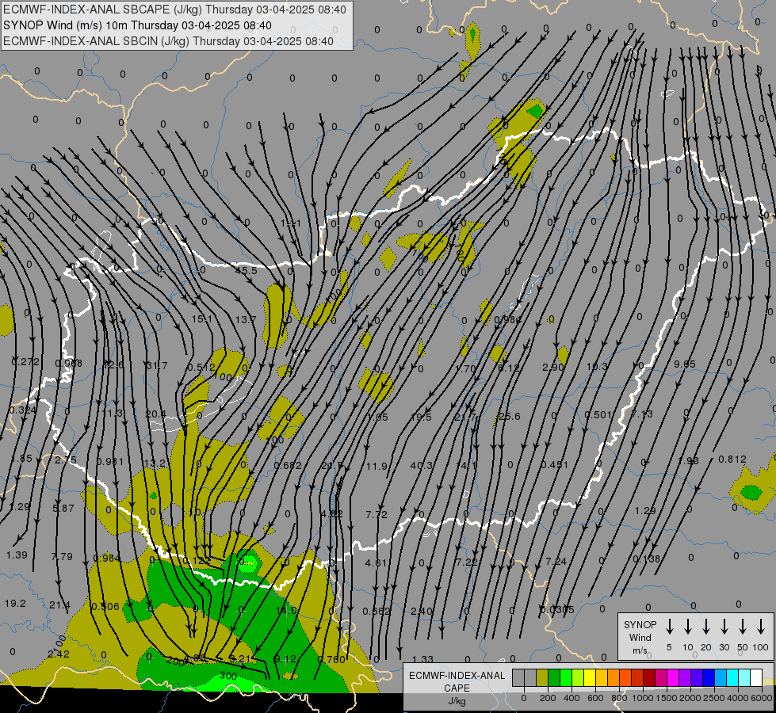Click the map value 20.4
This screenshot has width=776, height=713.
[155, 414]
